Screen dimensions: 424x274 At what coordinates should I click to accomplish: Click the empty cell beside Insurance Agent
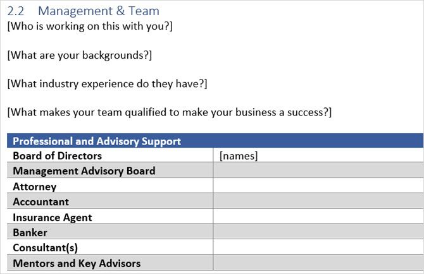(318, 217)
